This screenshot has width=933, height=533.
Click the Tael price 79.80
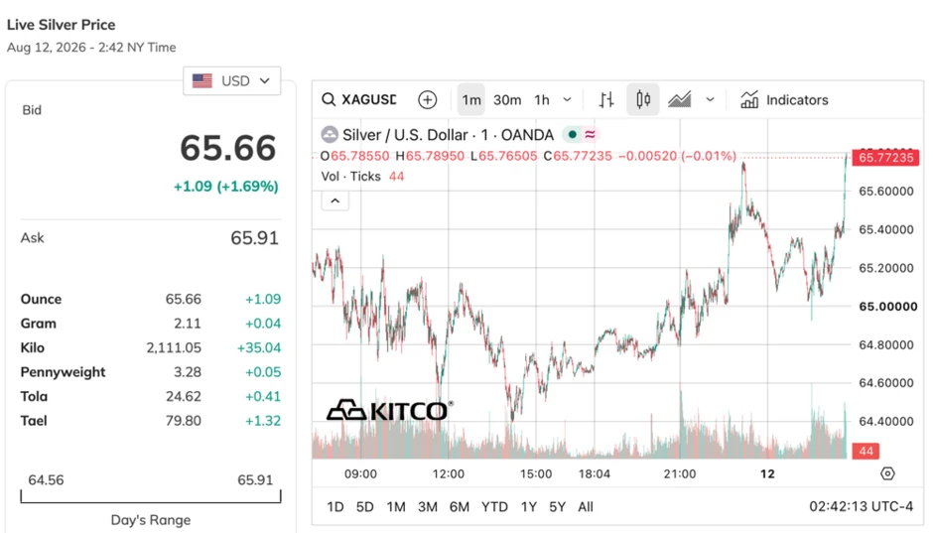coord(184,421)
